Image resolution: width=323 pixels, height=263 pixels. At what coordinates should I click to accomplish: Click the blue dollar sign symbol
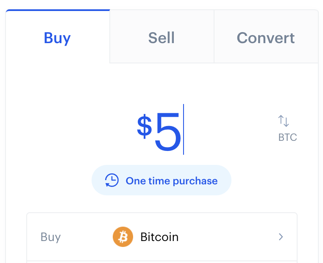(145, 126)
